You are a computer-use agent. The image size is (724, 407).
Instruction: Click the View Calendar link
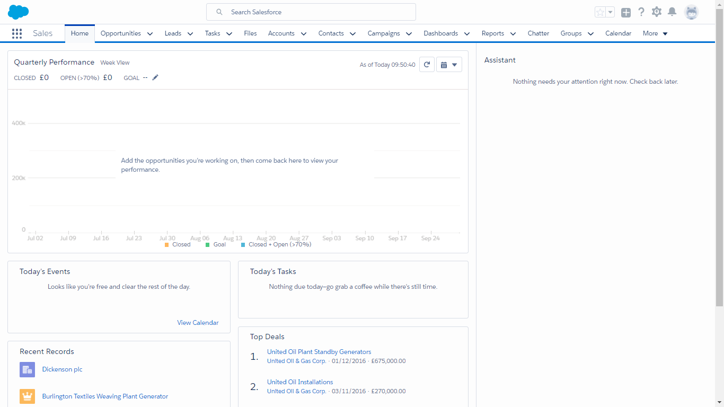(x=198, y=323)
